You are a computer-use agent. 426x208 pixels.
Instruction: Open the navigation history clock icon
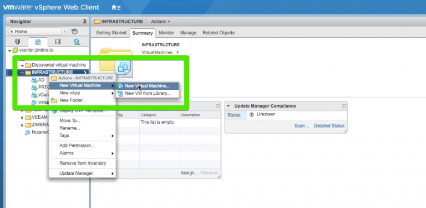point(74,32)
